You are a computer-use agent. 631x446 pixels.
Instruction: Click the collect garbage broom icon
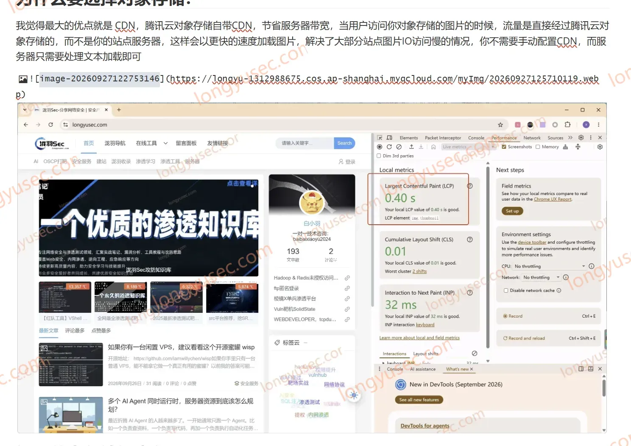click(565, 147)
